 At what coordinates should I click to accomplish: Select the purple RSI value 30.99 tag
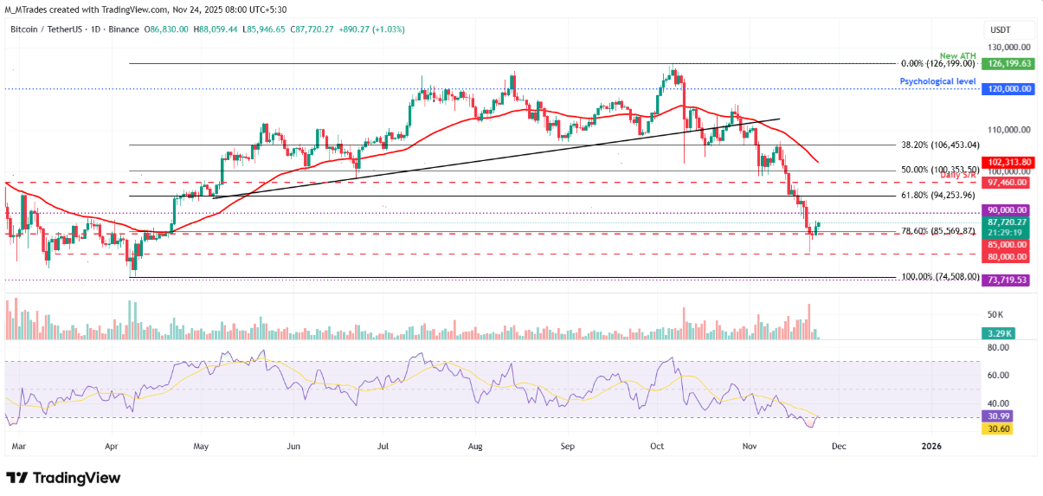point(998,416)
